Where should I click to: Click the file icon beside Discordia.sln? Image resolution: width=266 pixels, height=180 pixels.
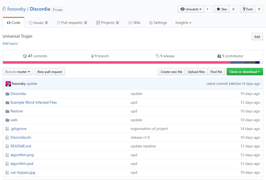pyautogui.click(x=7, y=138)
